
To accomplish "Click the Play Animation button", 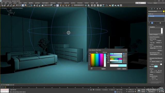I will tap(131, 90).
